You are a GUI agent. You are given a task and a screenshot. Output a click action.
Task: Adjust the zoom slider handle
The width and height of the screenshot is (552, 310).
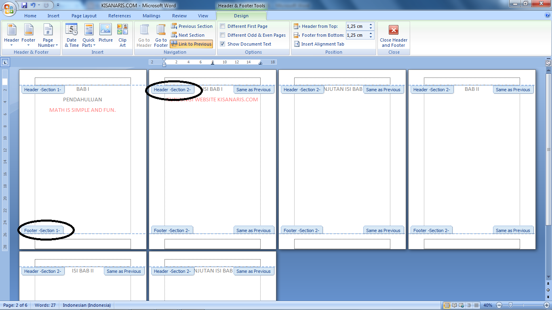click(x=510, y=305)
